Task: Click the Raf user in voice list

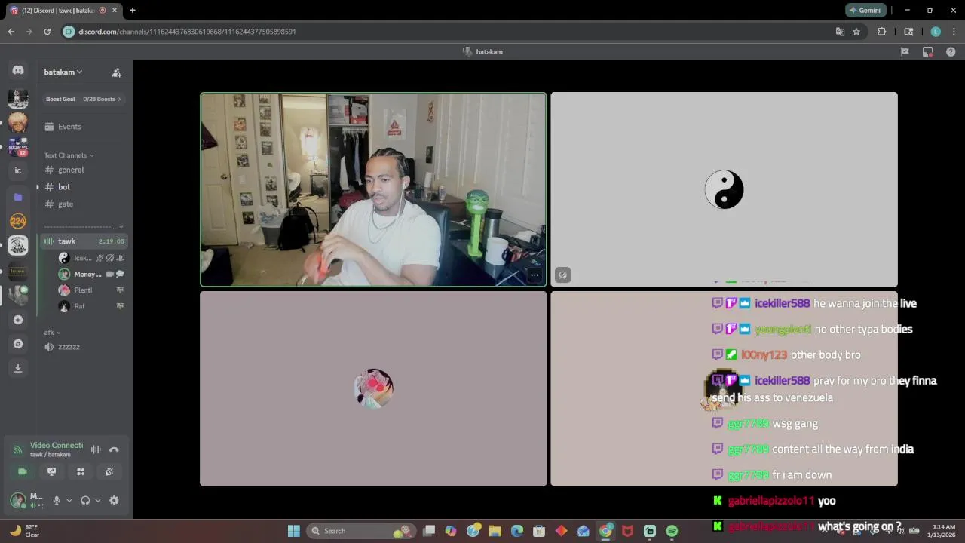Action: pos(90,307)
